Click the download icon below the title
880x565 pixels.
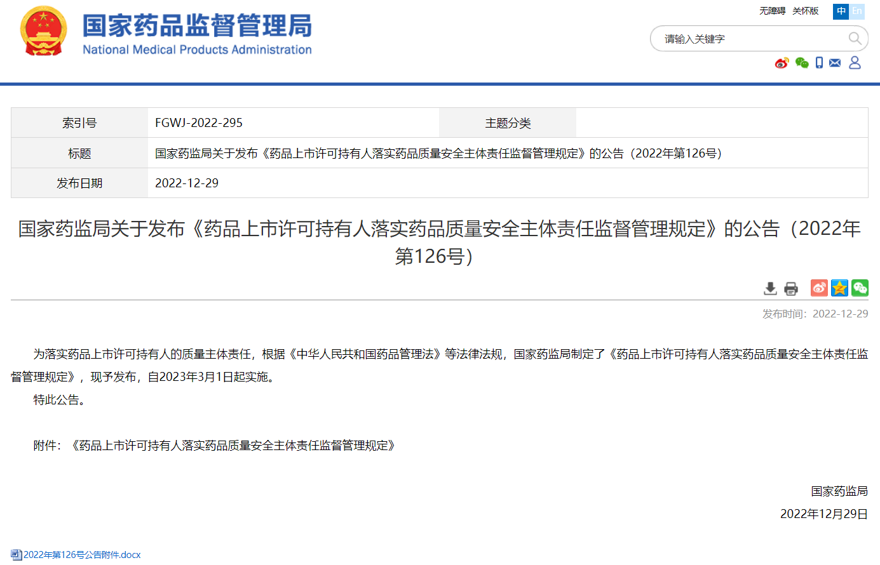coord(771,289)
